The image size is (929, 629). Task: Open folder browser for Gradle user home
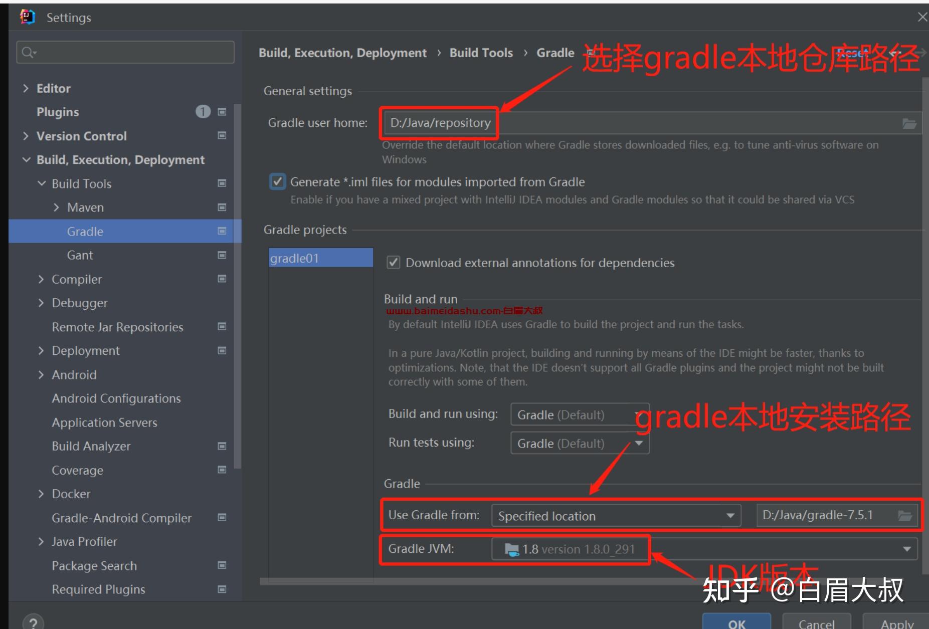tap(908, 122)
